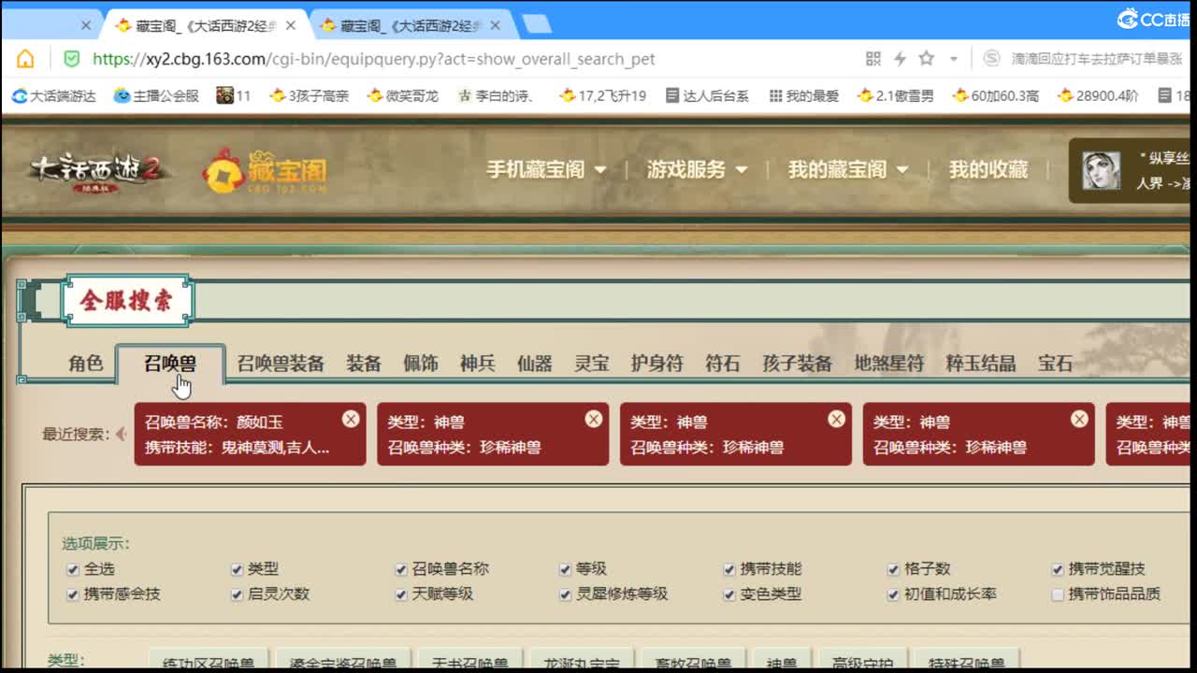Click the green security shield icon
This screenshot has height=673, width=1197.
click(72, 59)
